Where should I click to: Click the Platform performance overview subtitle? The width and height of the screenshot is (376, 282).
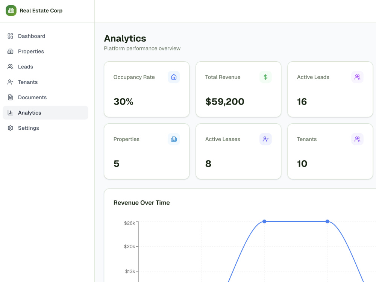(x=142, y=49)
